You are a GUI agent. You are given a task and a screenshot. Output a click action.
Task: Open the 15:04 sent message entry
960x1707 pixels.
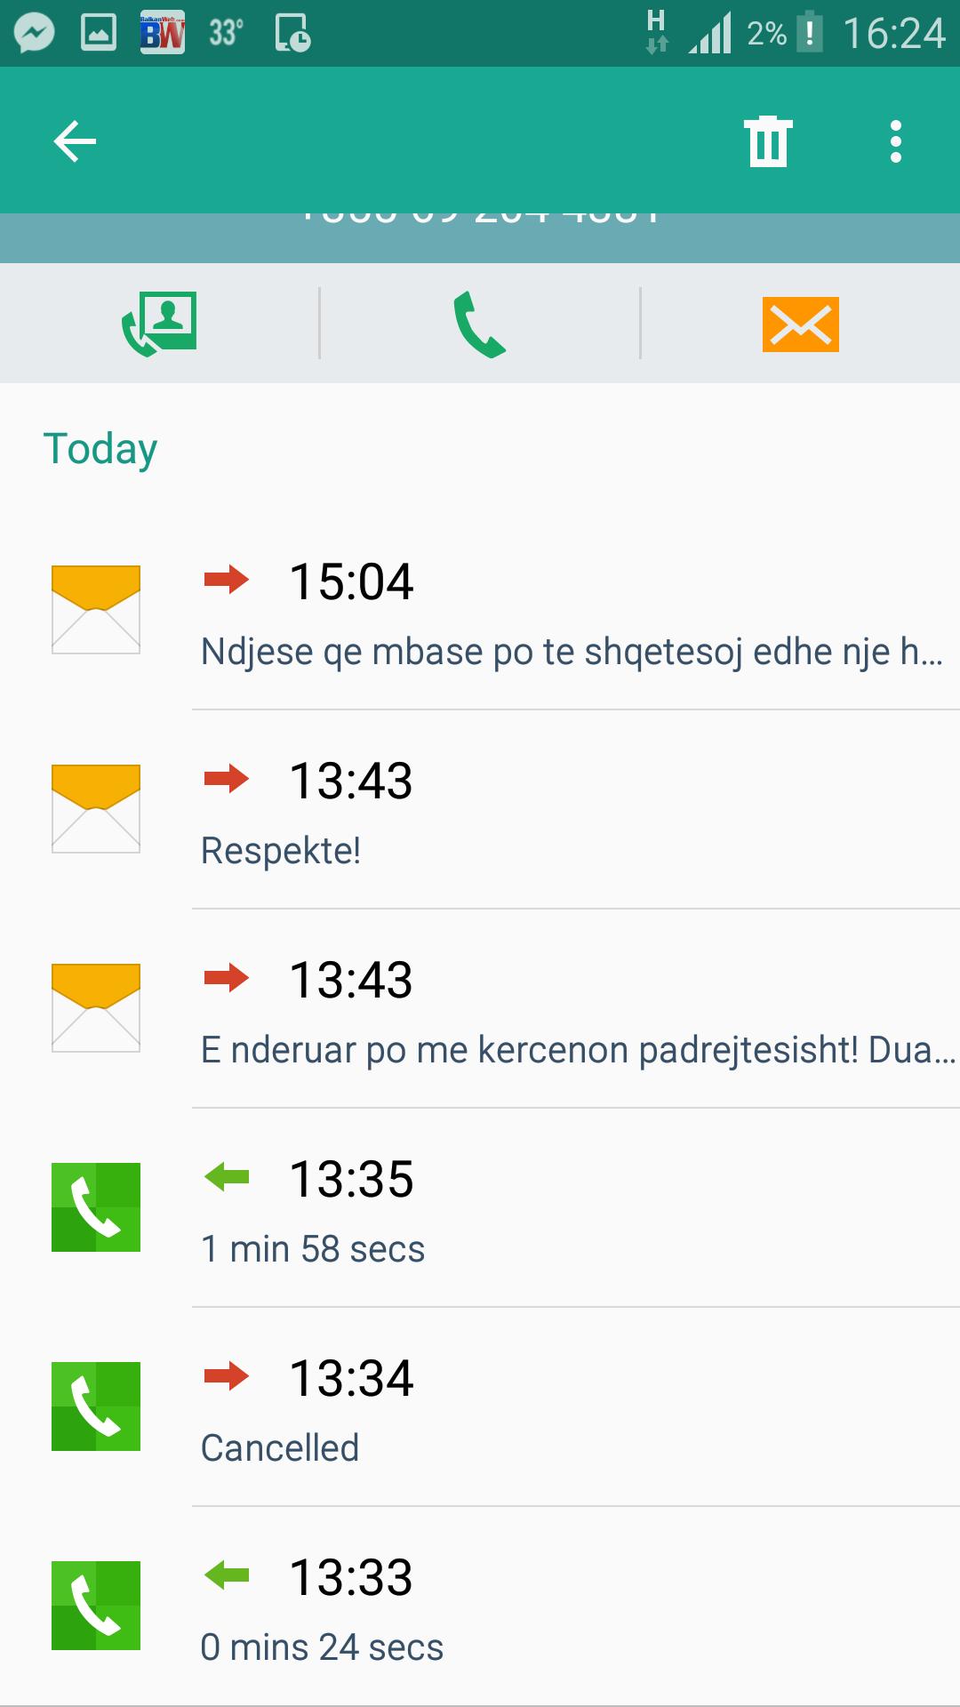point(352,582)
